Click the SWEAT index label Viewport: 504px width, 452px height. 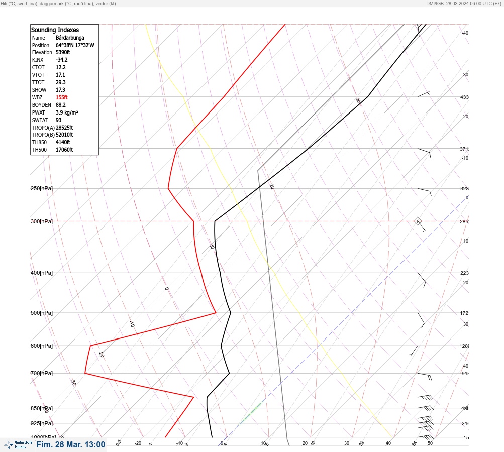pyautogui.click(x=40, y=120)
